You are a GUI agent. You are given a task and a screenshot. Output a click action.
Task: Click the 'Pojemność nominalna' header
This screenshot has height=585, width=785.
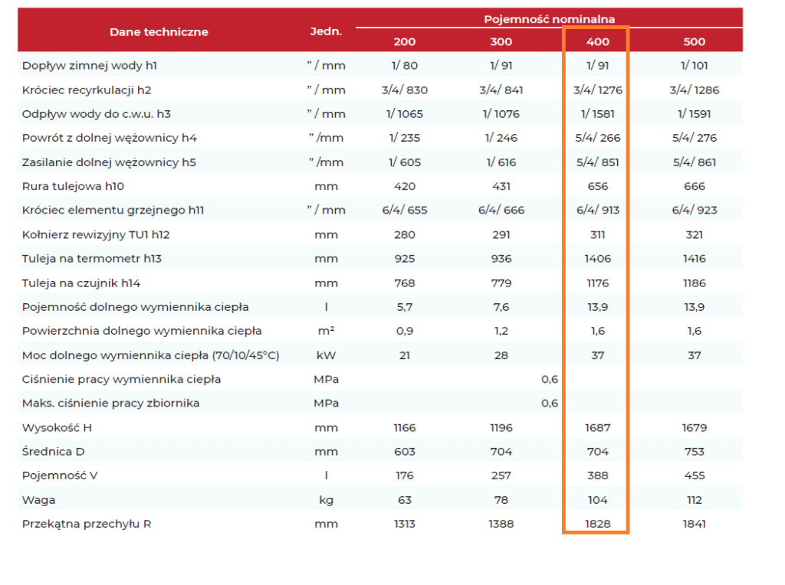[x=549, y=18]
